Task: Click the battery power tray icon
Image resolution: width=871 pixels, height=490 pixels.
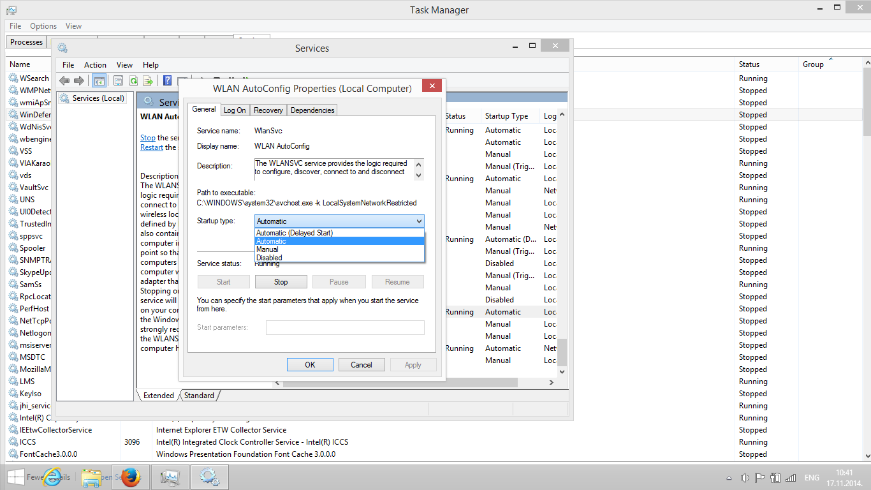Action: pos(775,478)
